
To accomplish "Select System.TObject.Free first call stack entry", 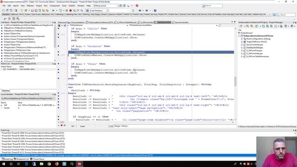I will (12, 33).
